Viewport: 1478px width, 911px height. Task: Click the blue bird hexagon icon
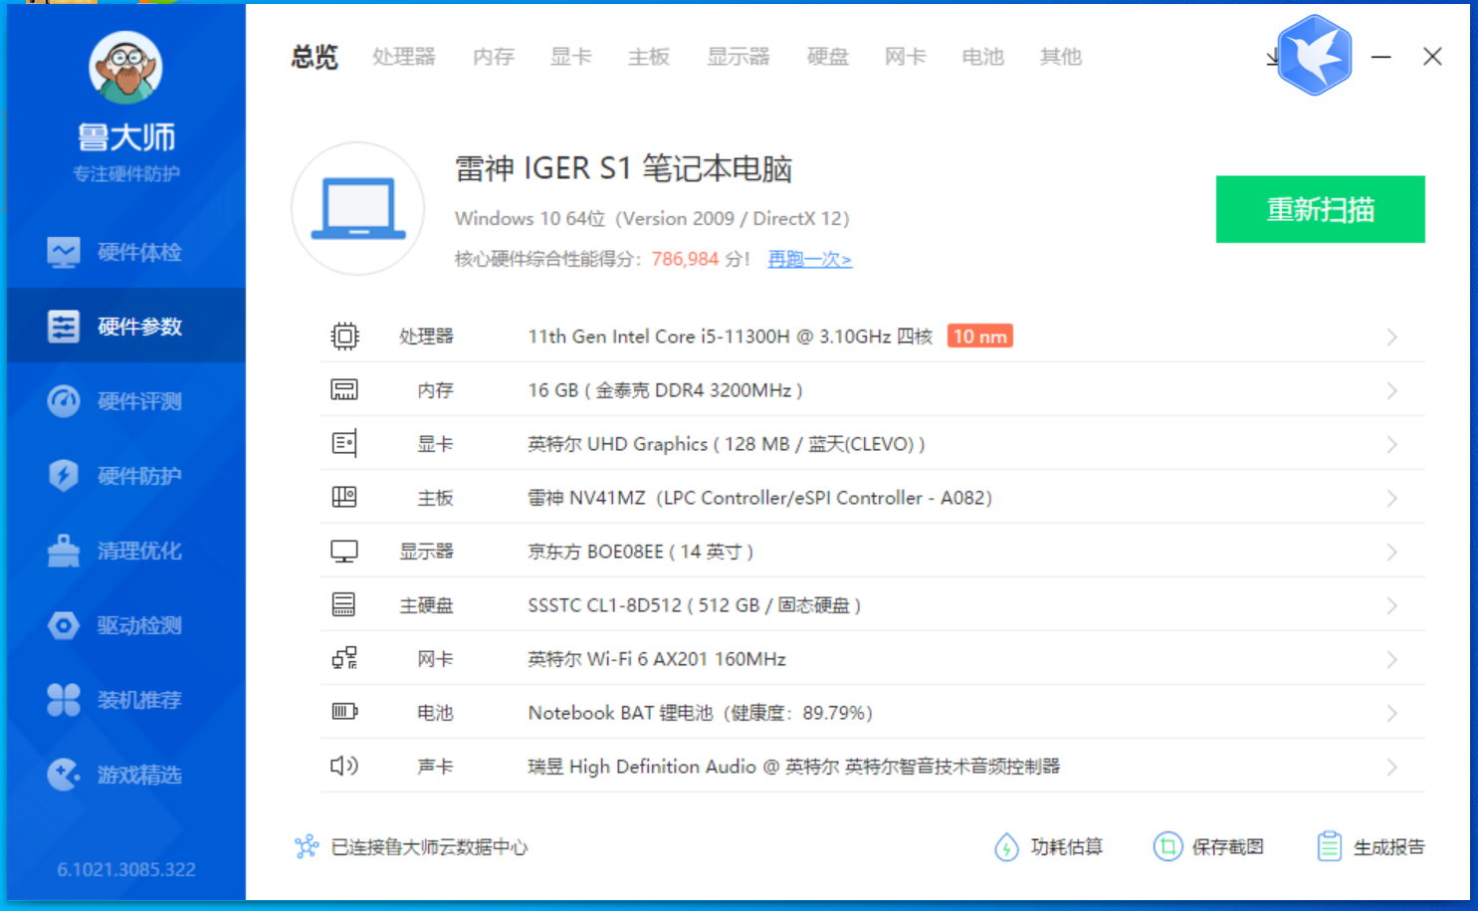1315,55
